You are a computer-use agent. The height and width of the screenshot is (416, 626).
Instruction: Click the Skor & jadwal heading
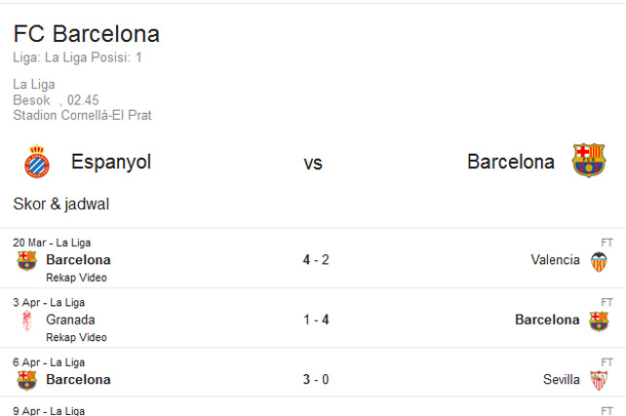tap(61, 205)
